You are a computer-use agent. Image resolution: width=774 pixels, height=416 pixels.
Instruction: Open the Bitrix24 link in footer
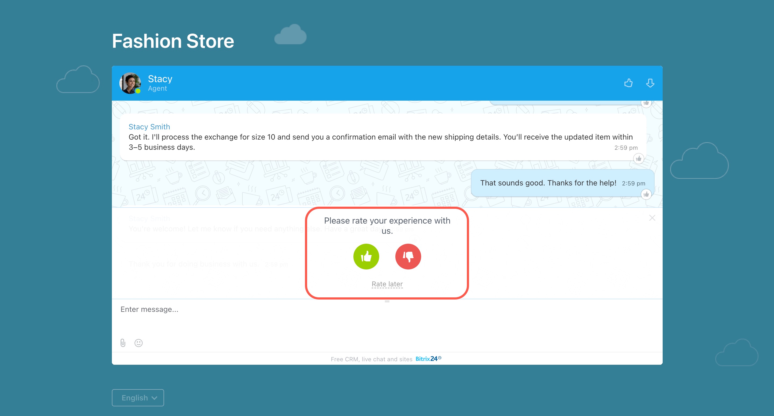428,359
